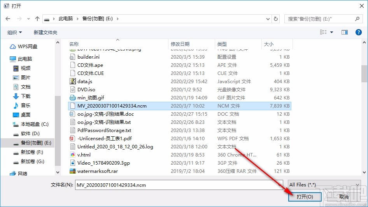The image size is (368, 207).
Task: Create a folder with 新建文件夹
Action: tap(45, 32)
